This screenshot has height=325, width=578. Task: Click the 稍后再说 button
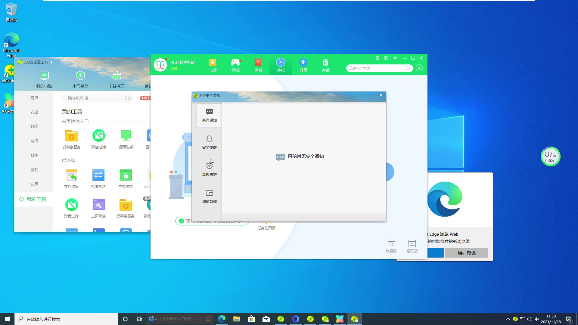(466, 252)
